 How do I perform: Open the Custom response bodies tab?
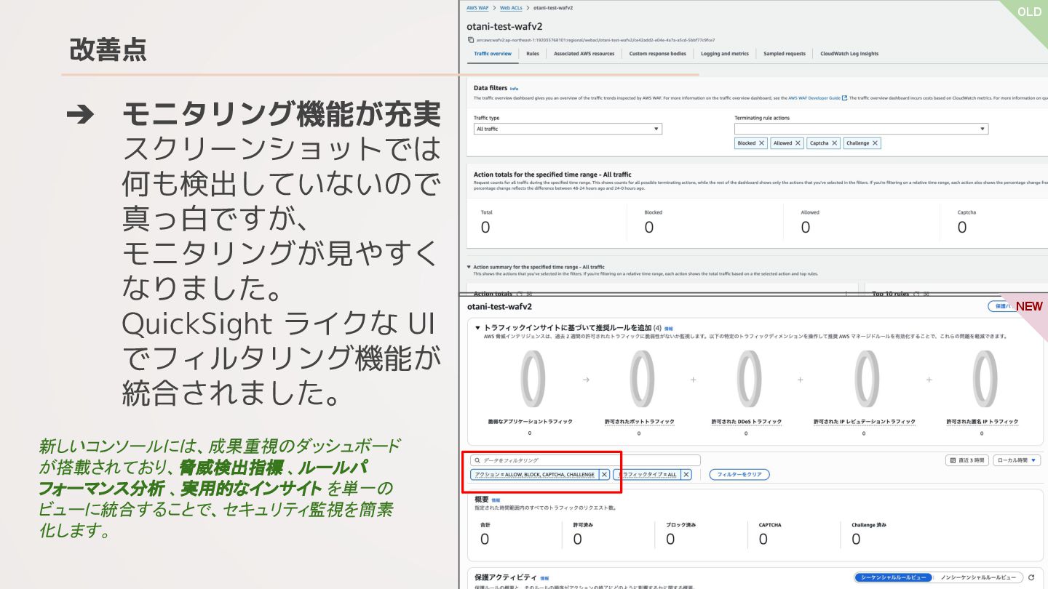pos(657,54)
